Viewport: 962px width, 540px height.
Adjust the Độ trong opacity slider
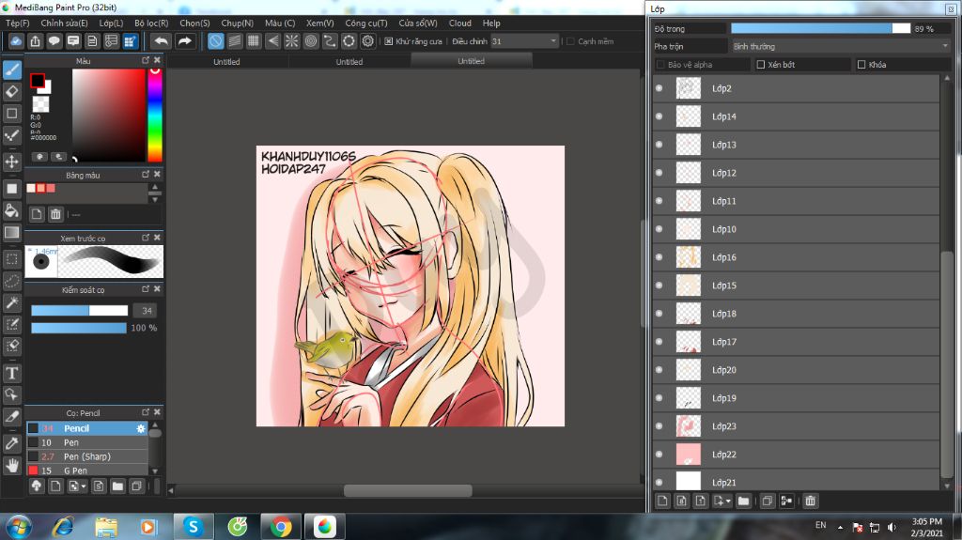tap(820, 29)
